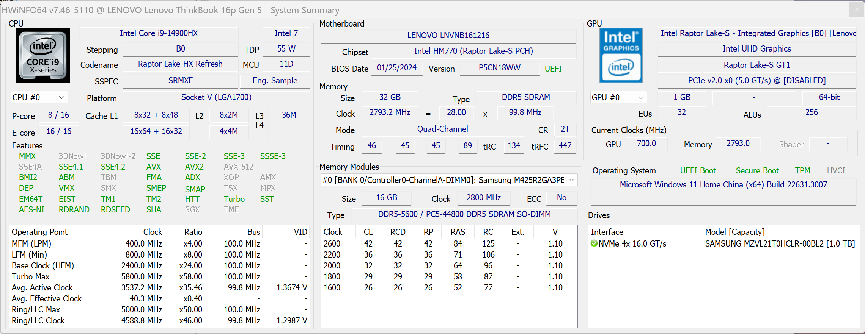Viewport: 865px width, 334px height.
Task: Click the green UEFI BIOS label
Action: pos(553,69)
